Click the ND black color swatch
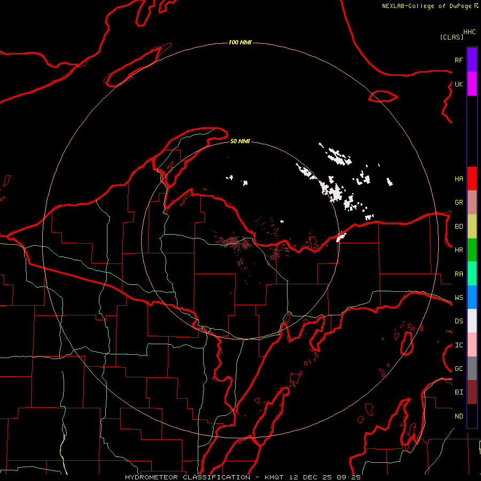Screen dimensions: 481x481 472,416
